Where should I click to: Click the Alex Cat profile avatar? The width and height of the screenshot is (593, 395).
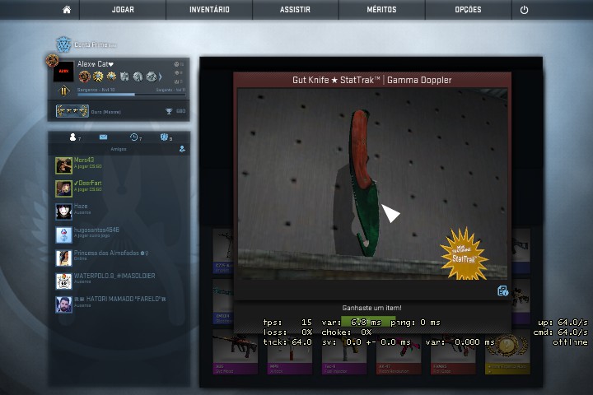pos(63,71)
